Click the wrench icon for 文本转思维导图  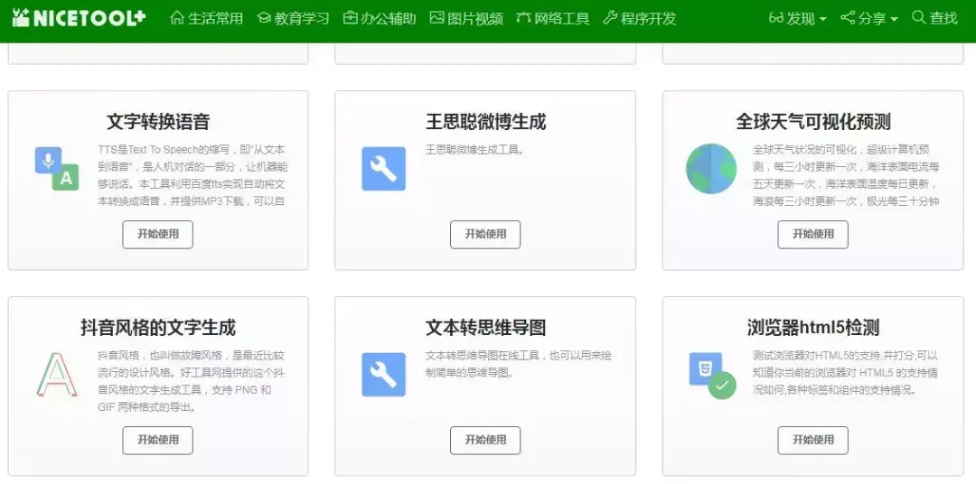coord(383,375)
